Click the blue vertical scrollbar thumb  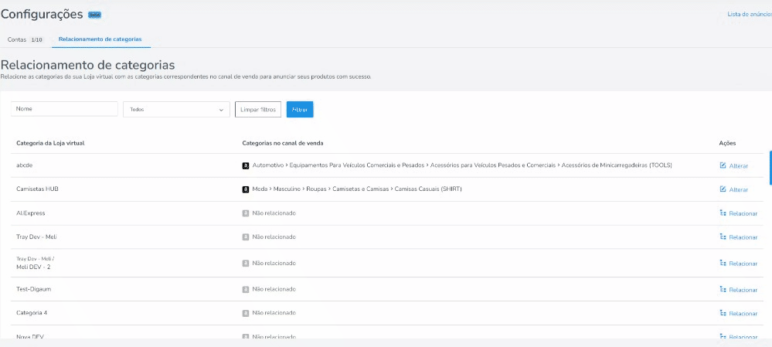(770, 168)
